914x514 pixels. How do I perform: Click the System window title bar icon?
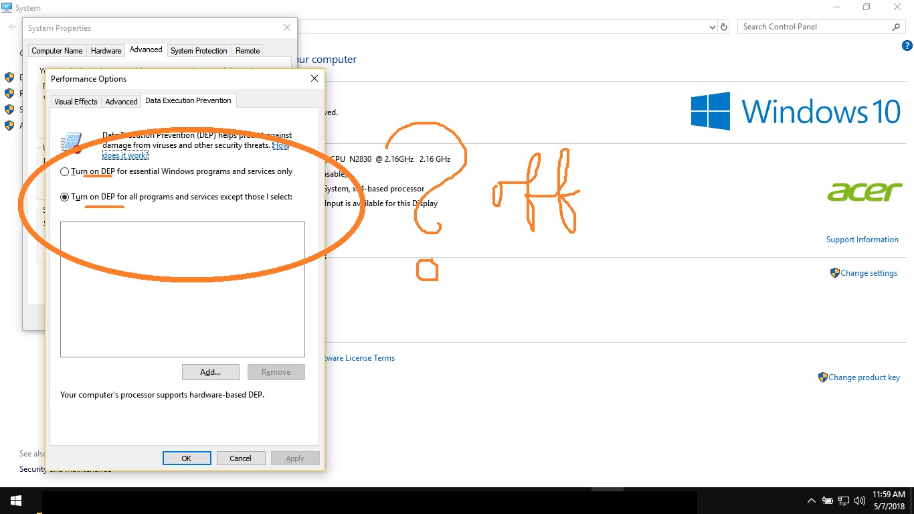7,7
